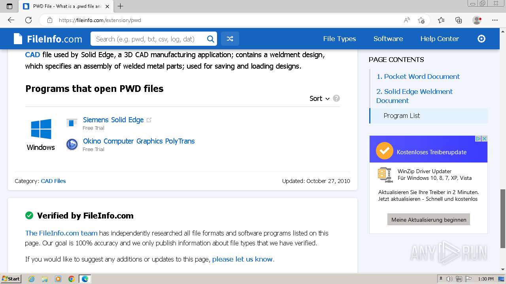Click Meine Aktualisierung beginnen ad button
The width and height of the screenshot is (506, 284).
click(x=429, y=220)
